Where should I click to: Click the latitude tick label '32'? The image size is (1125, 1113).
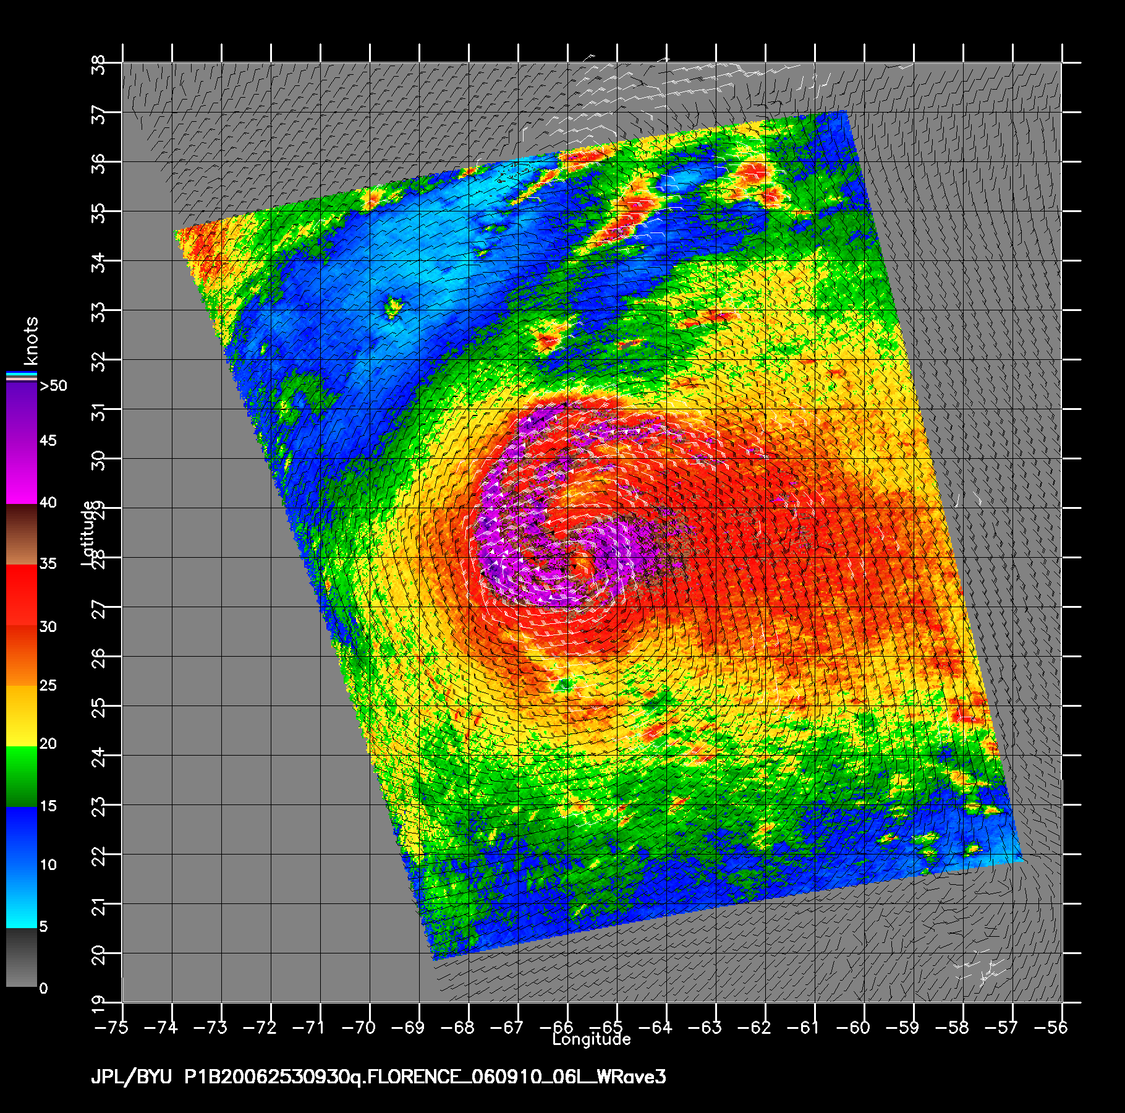point(99,362)
